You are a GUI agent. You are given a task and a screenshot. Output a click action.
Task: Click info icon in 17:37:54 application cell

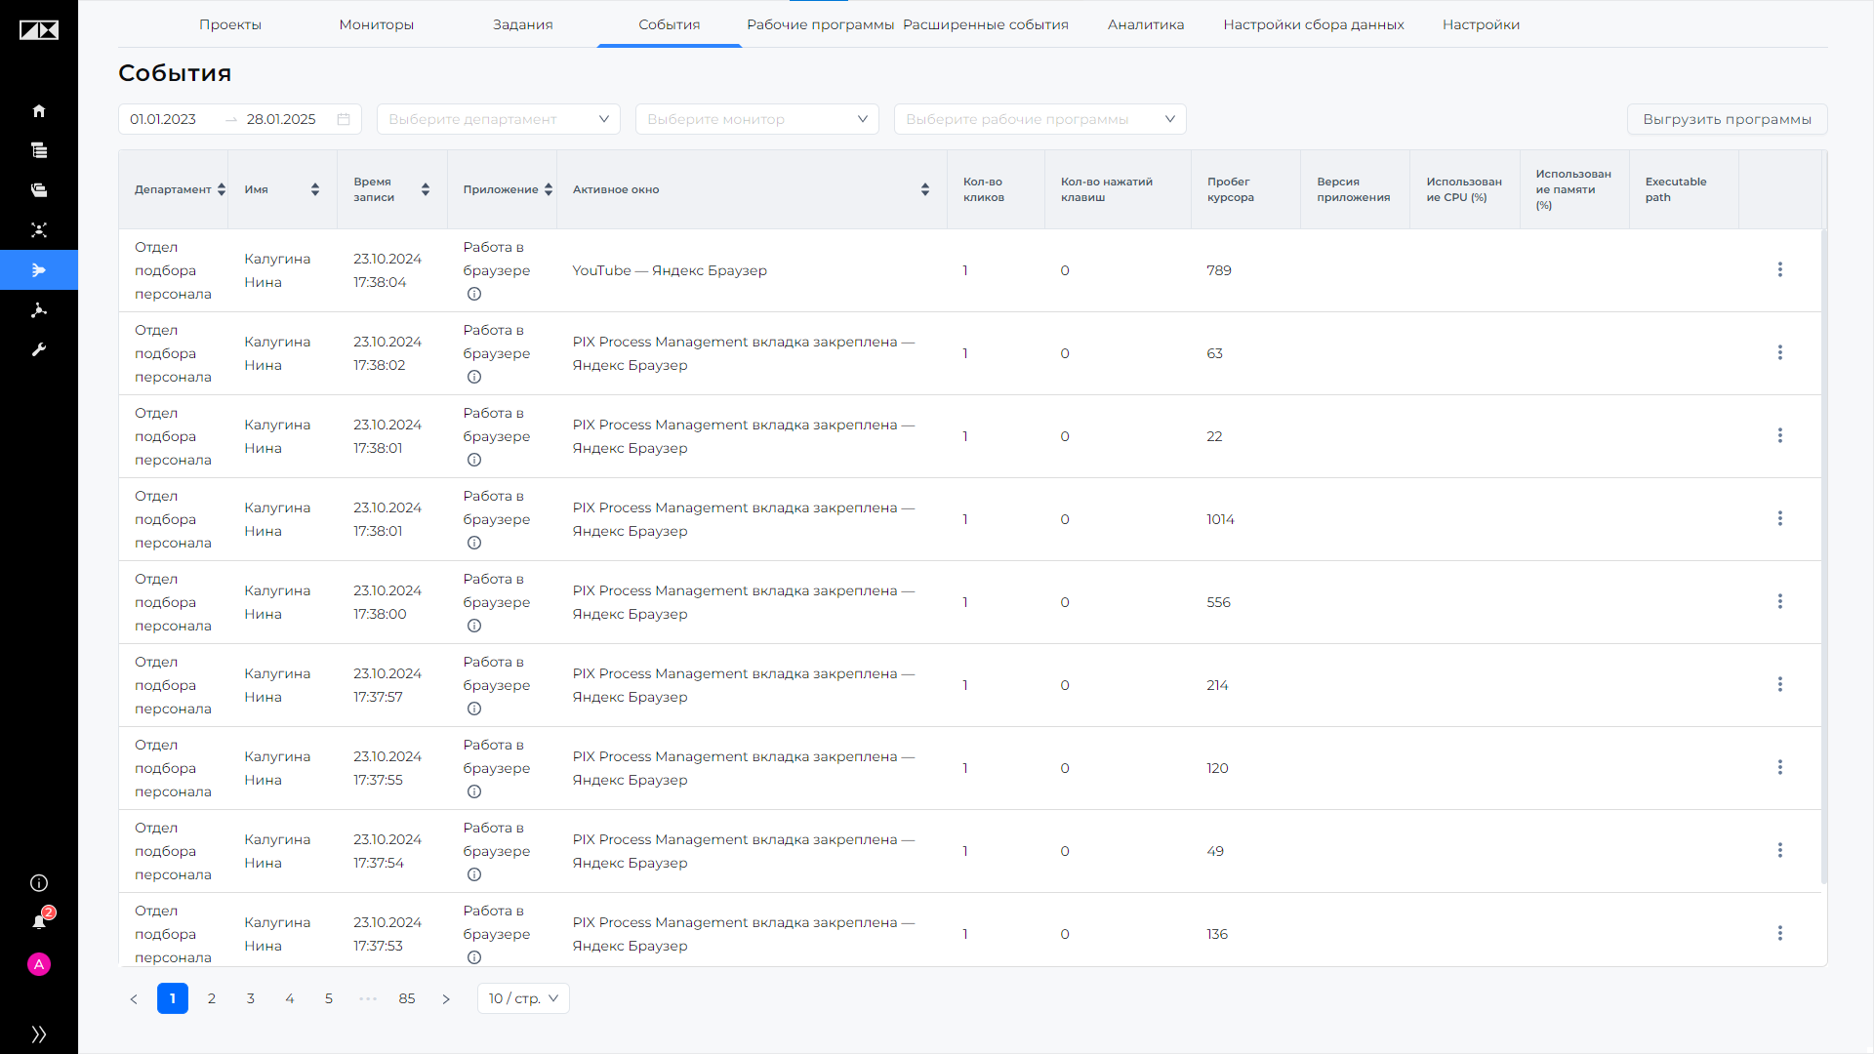point(474,874)
